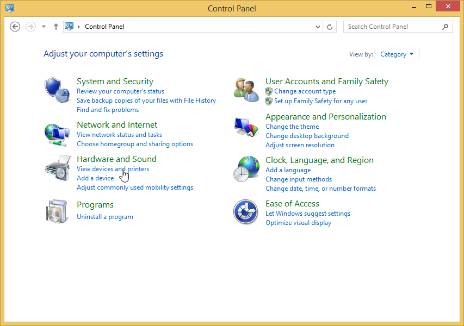
Task: Click the Clock, Language, and Region icon
Action: coord(246,169)
